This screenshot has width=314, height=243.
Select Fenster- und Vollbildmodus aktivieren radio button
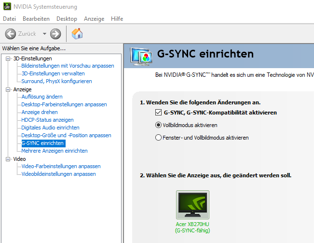tap(158, 138)
